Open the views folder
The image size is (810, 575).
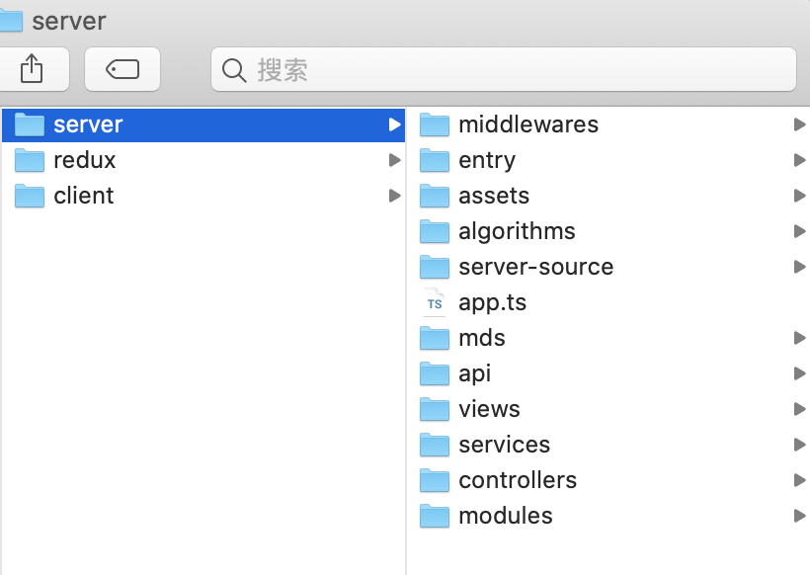[489, 409]
